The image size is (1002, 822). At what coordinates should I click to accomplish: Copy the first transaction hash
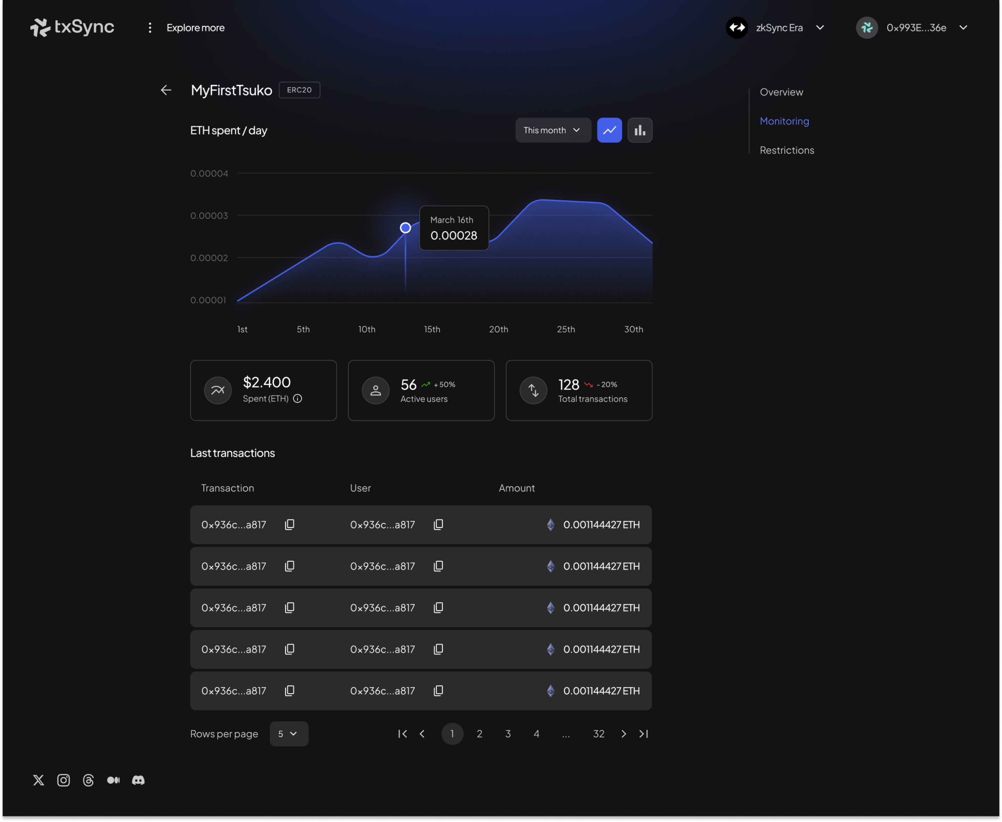[x=290, y=525]
